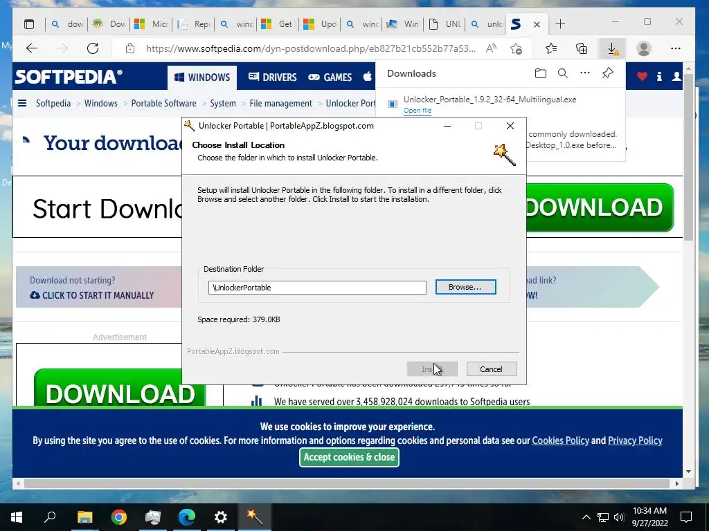Image resolution: width=709 pixels, height=531 pixels.
Task: Open Windows Start menu
Action: pos(17,517)
